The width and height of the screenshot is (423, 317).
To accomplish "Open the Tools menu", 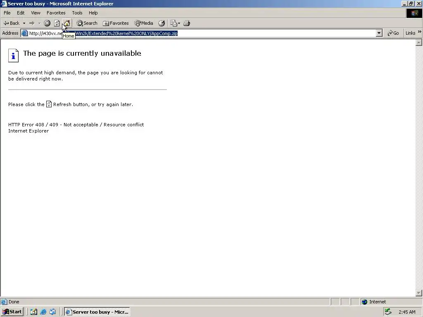I will click(x=77, y=13).
